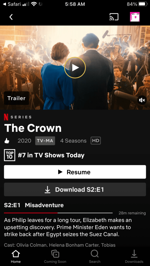This screenshot has width=150, height=266.
Task: Tap the episode progress bar
Action: click(x=58, y=213)
